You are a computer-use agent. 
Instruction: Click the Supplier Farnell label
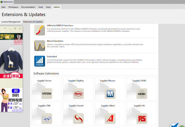click(76, 106)
